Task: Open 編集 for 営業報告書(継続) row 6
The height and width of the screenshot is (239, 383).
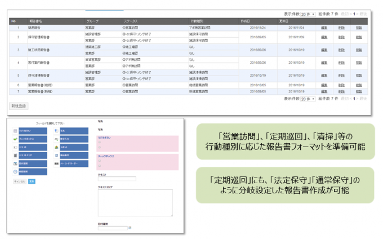Action: click(x=324, y=85)
